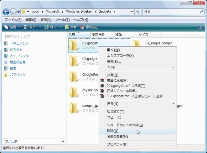This screenshot has height=153, width=207.
Task: Choose "01.gadget.rar" に圧縮してメール送信 entry
Action: click(x=137, y=96)
